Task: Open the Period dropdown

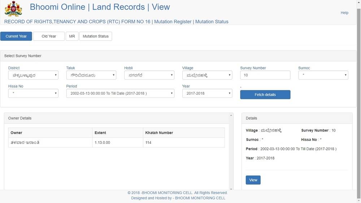Action: [x=120, y=93]
